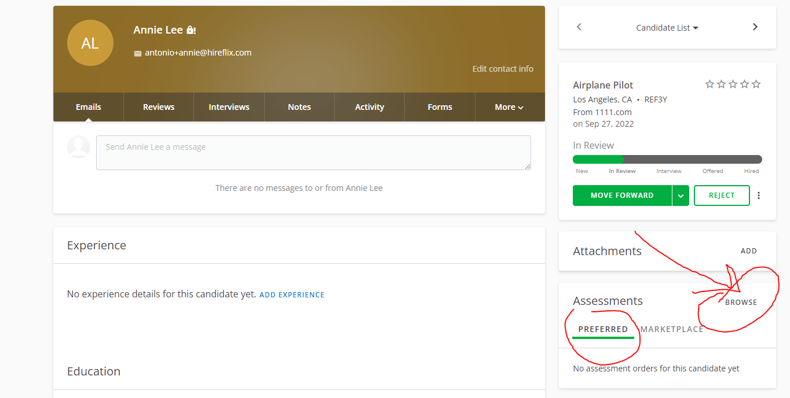Open the Candidate List dropdown

pos(667,28)
